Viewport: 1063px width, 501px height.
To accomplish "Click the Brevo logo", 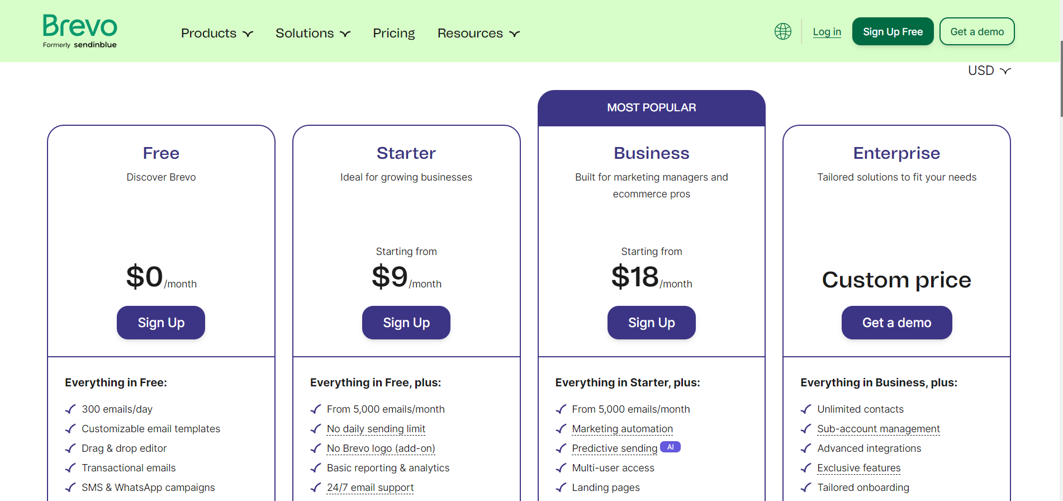I will [80, 30].
